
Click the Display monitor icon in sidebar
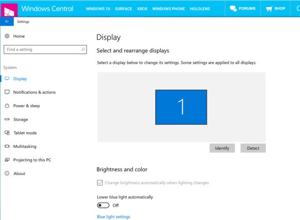point(7,79)
